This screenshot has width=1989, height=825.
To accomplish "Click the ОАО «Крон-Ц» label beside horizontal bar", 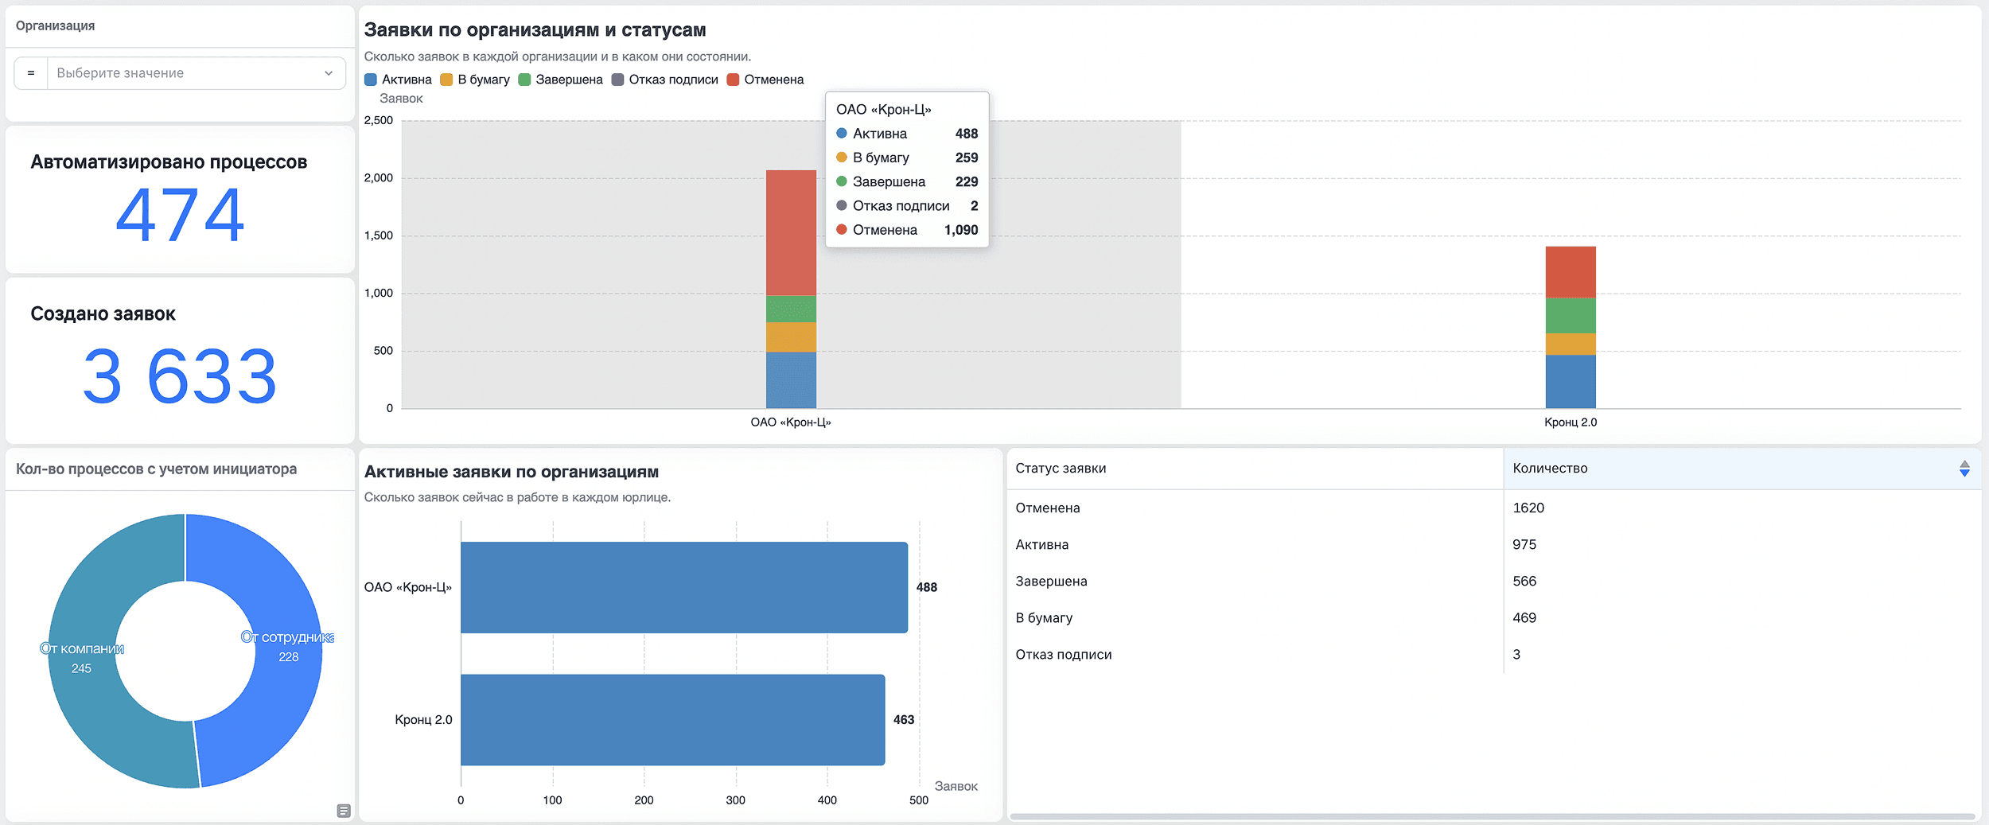I will pyautogui.click(x=407, y=587).
